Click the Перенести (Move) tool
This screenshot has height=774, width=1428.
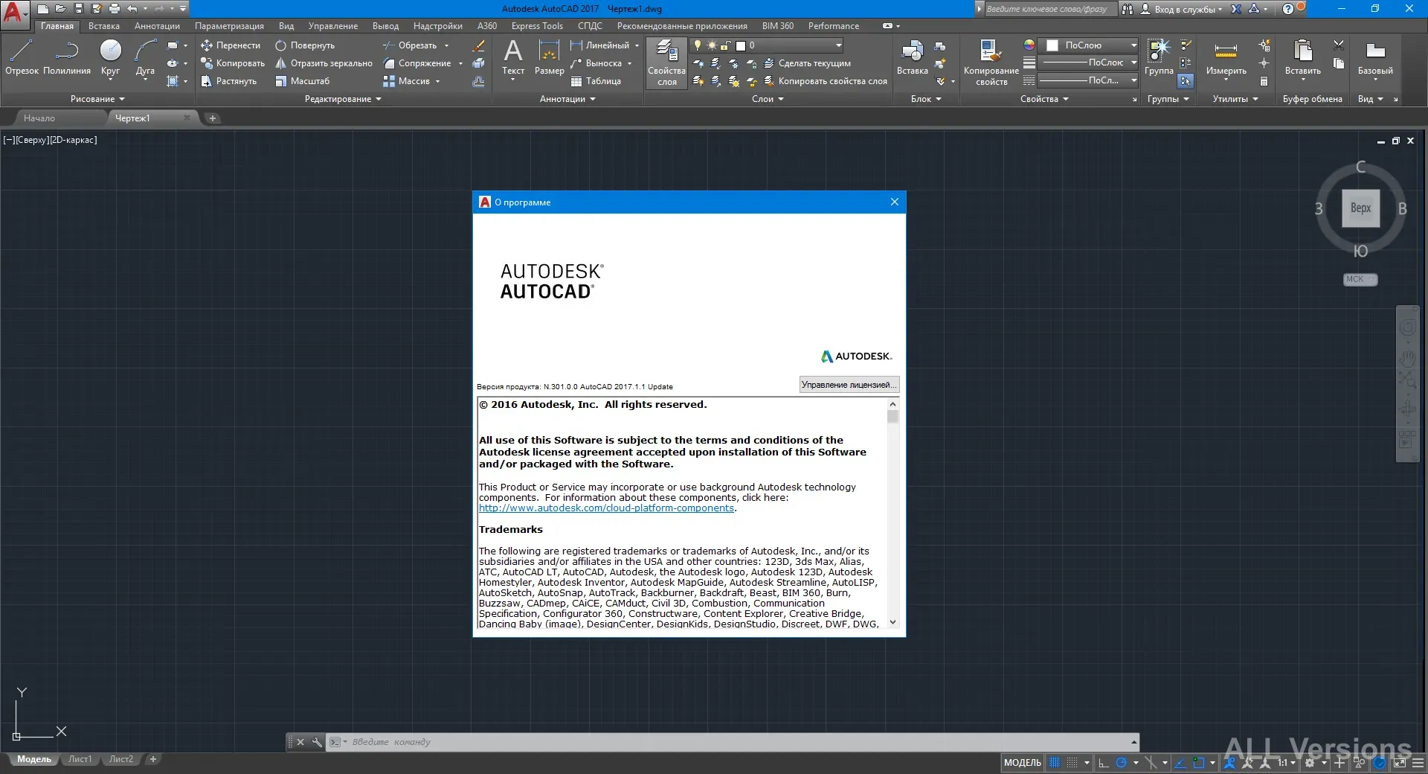(x=231, y=45)
